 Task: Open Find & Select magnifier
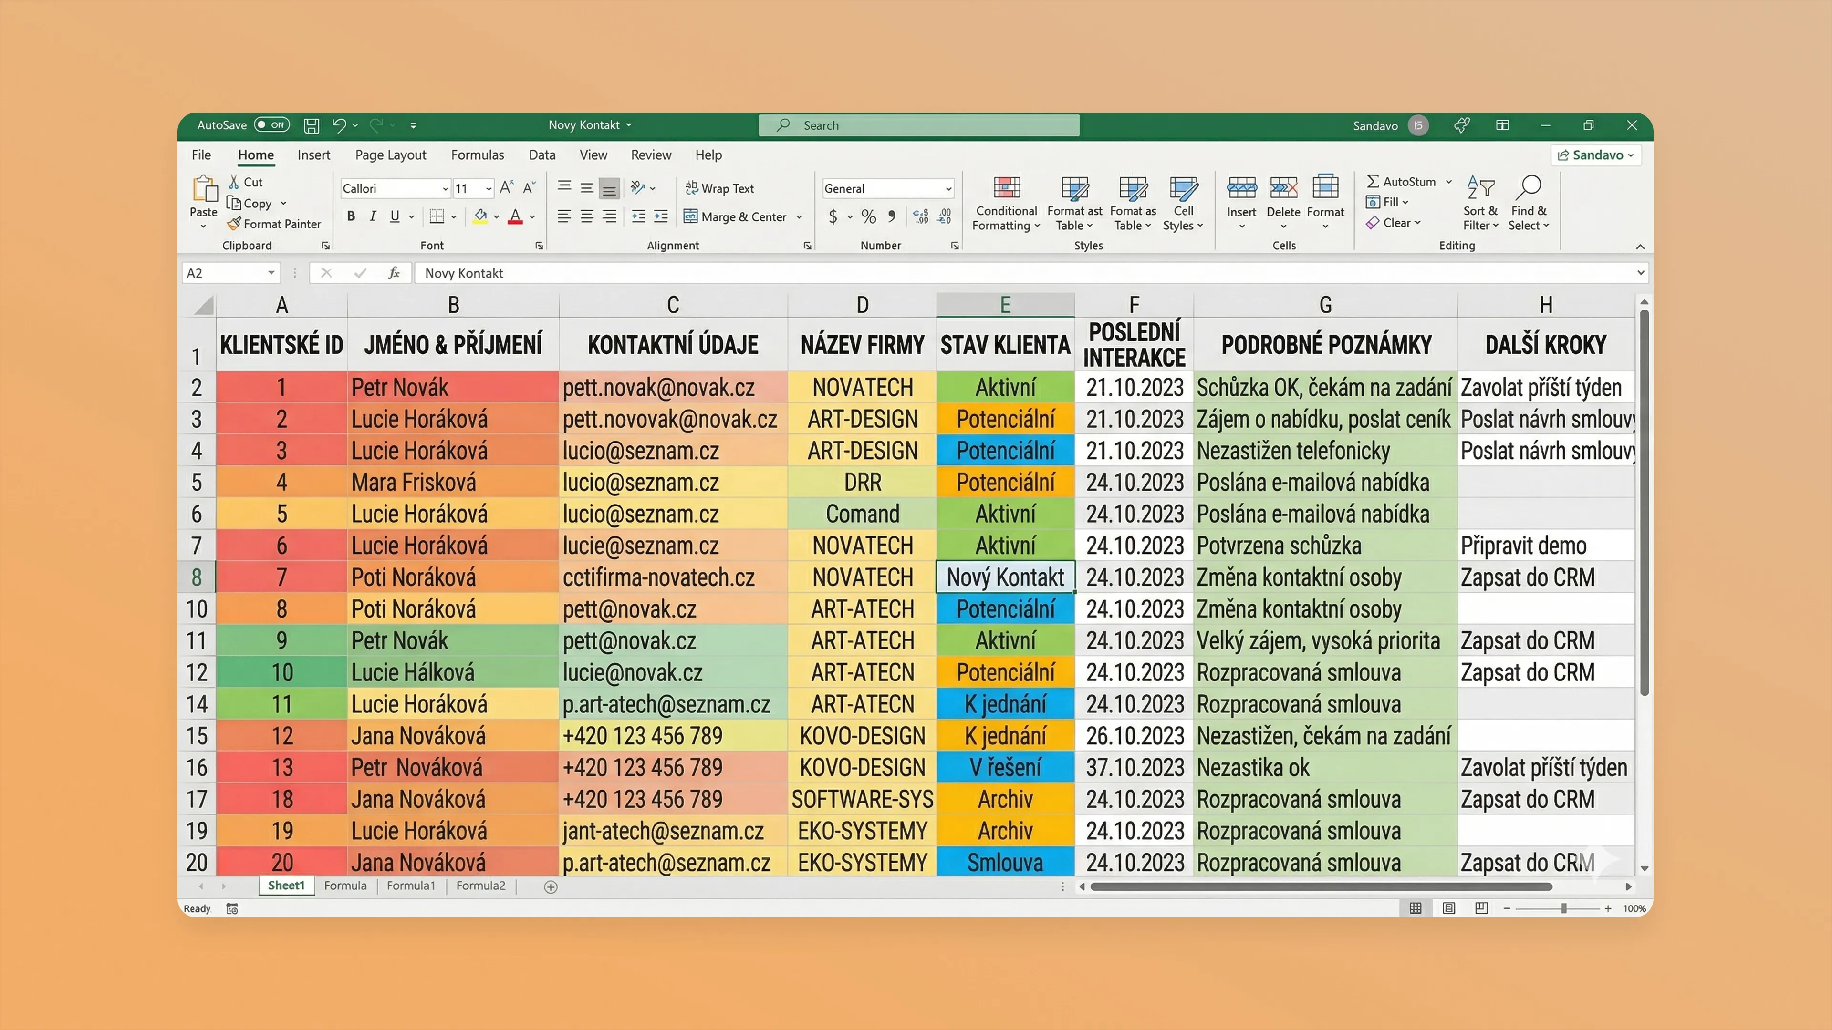point(1528,203)
